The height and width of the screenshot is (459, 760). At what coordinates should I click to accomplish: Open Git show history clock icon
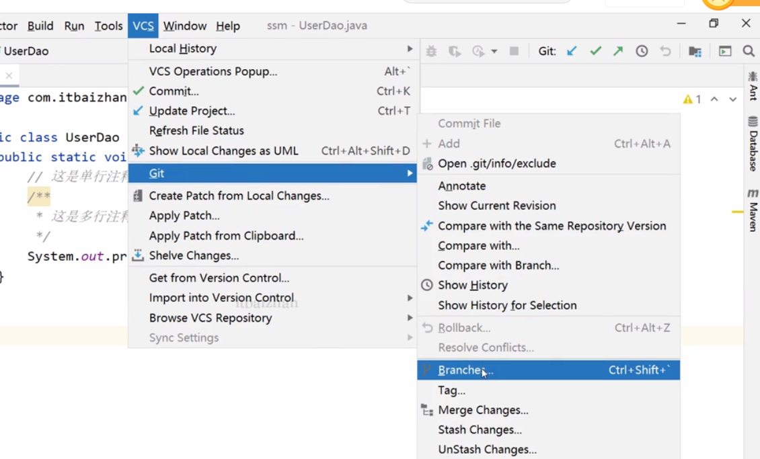642,51
